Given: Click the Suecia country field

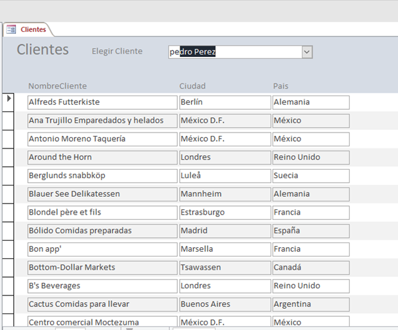Looking at the screenshot, I should click(310, 176).
